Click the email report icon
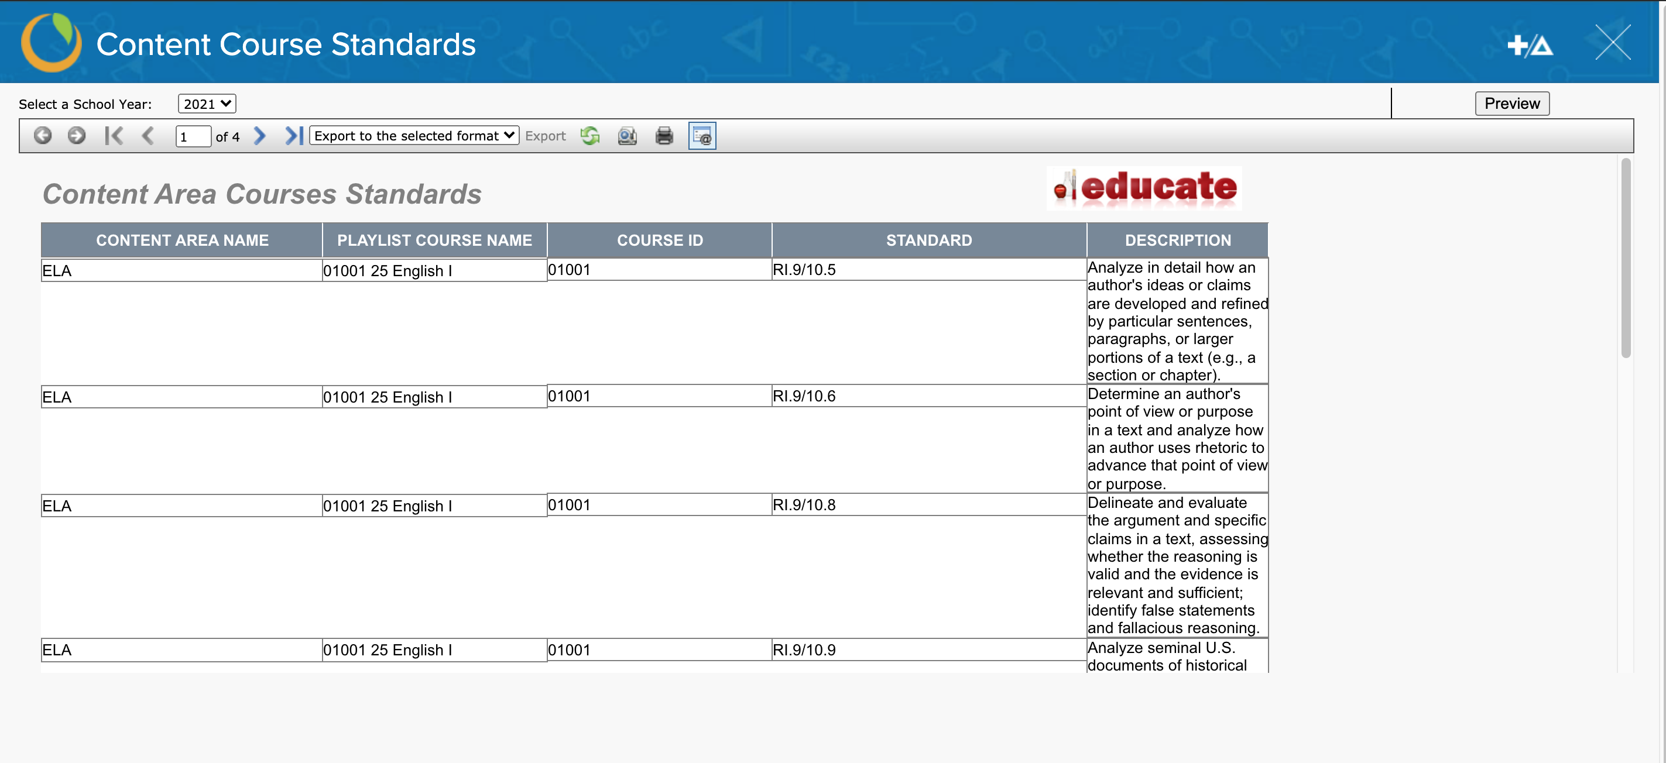Viewport: 1666px width, 763px height. click(x=702, y=136)
